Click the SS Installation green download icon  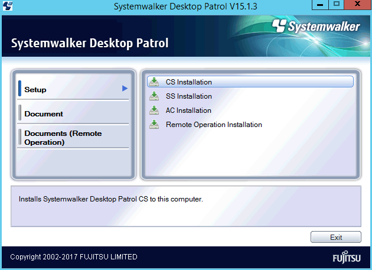point(154,96)
